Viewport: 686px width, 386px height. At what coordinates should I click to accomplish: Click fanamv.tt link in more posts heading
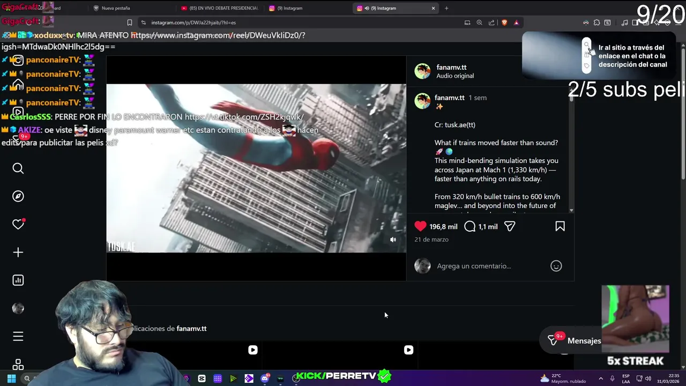pos(191,328)
